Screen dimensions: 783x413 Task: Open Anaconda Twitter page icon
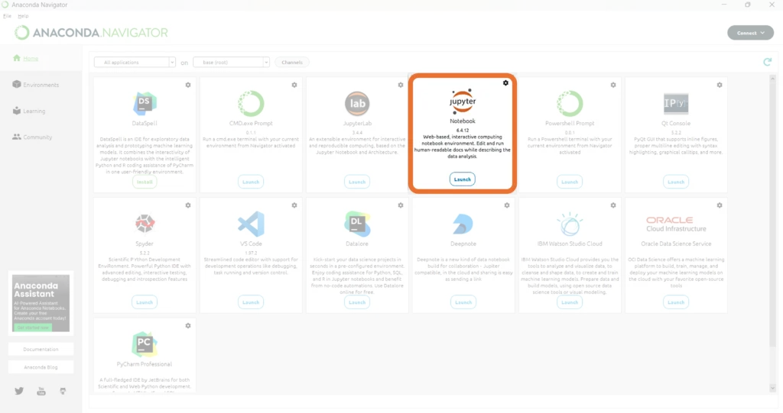19,391
